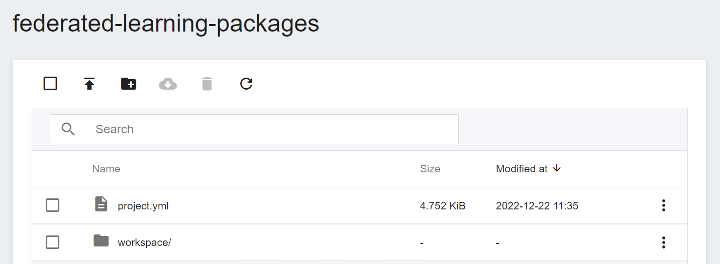Sort by the Size column header
The width and height of the screenshot is (720, 264).
[x=430, y=169]
